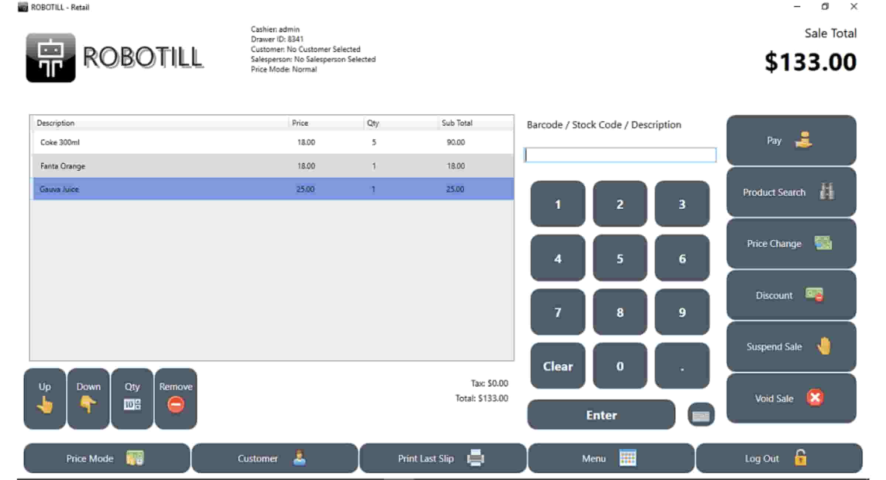Click the Enter key below the keypad
The width and height of the screenshot is (886, 480).
click(601, 415)
